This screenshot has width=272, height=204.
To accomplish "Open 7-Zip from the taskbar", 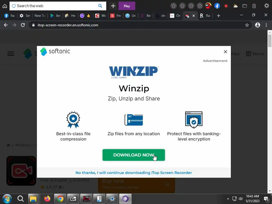I will point(73,199).
